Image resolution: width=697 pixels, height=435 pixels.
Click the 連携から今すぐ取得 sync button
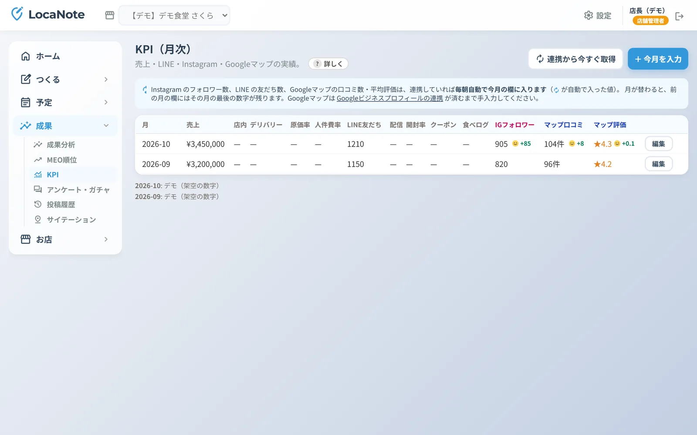point(575,59)
